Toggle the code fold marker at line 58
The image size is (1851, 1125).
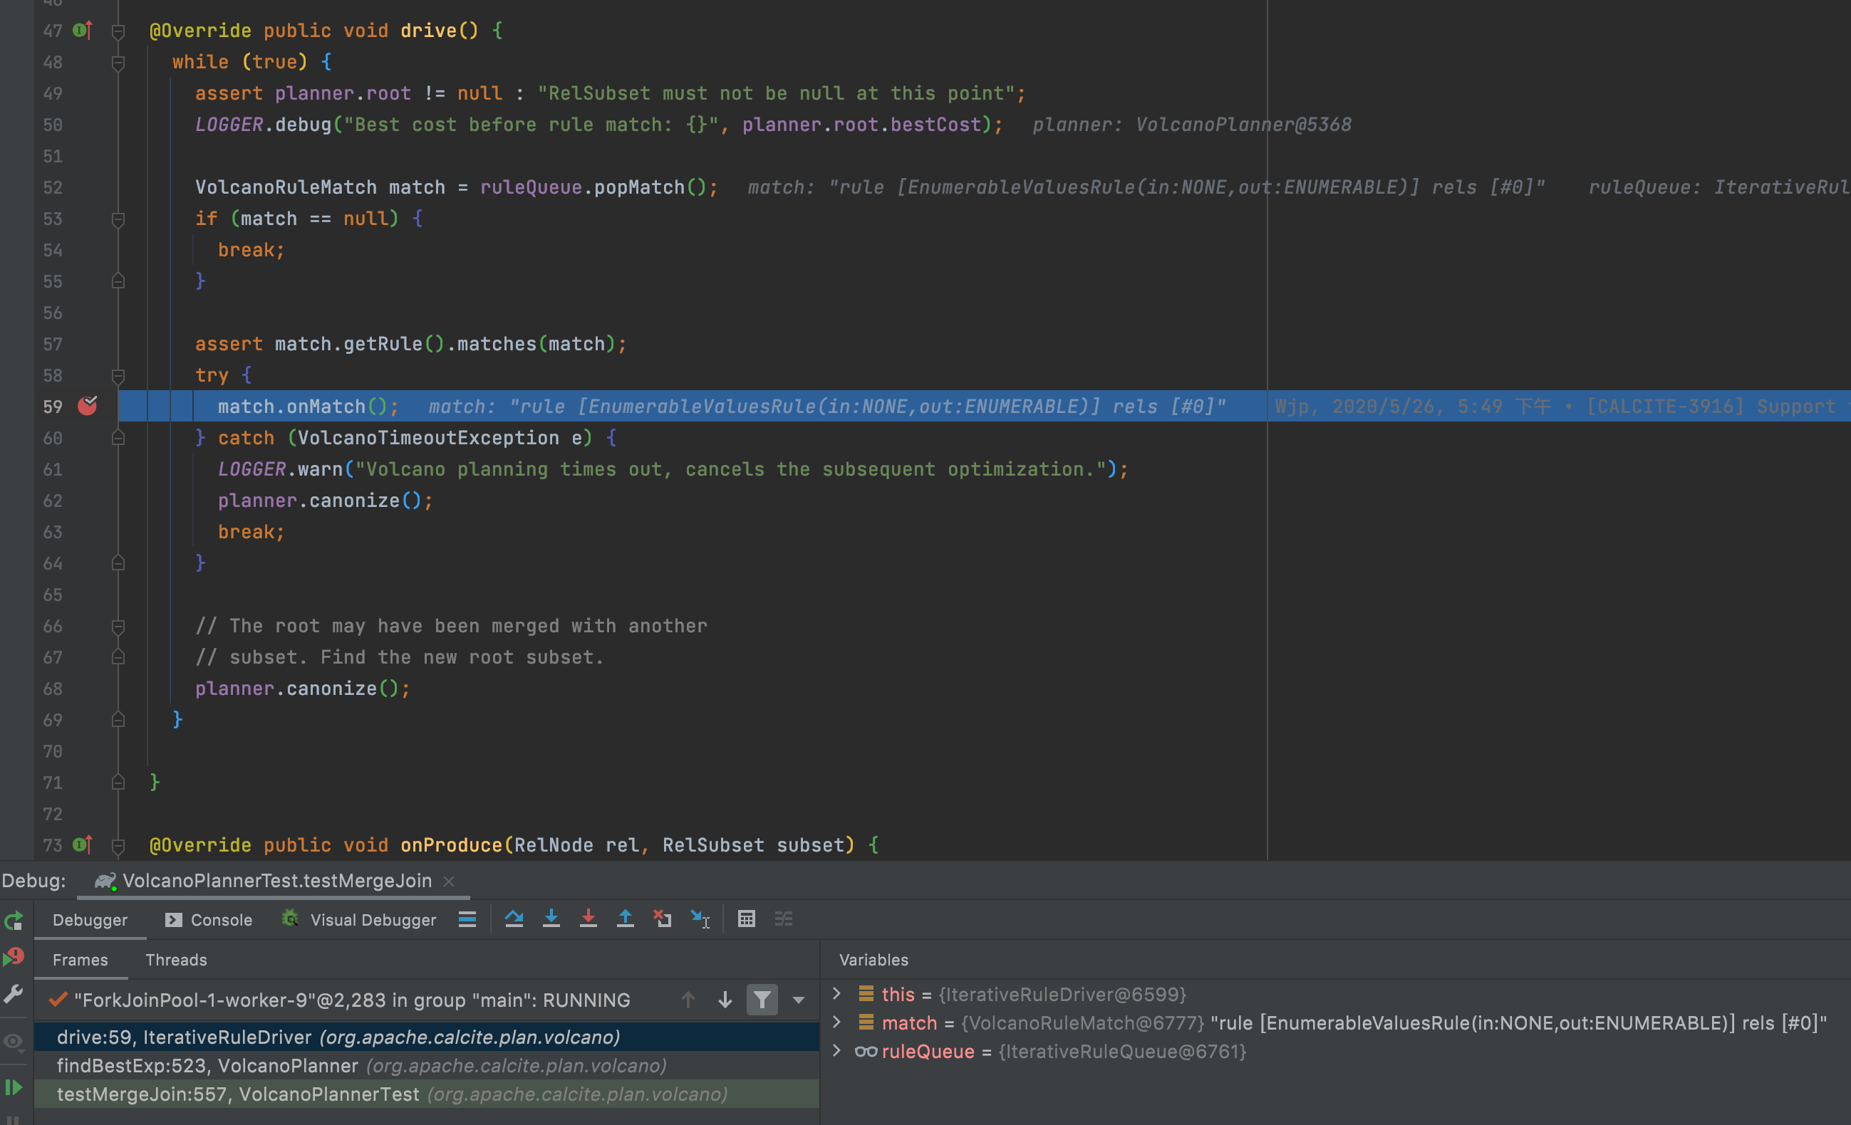118,375
